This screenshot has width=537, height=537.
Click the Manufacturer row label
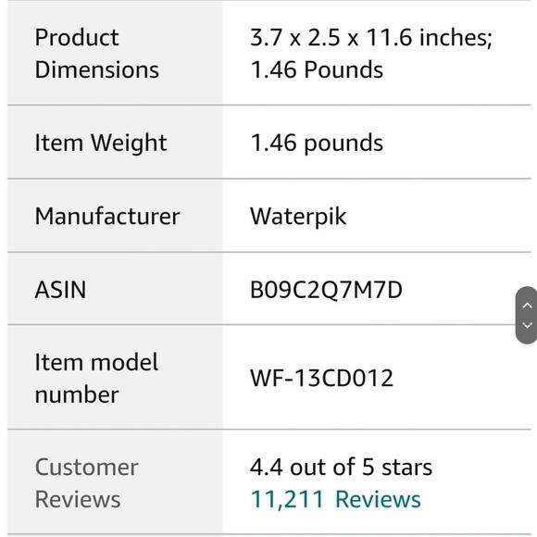click(107, 217)
